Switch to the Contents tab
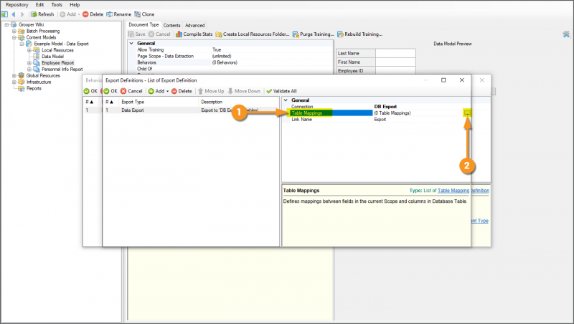This screenshot has height=324, width=574. (171, 25)
